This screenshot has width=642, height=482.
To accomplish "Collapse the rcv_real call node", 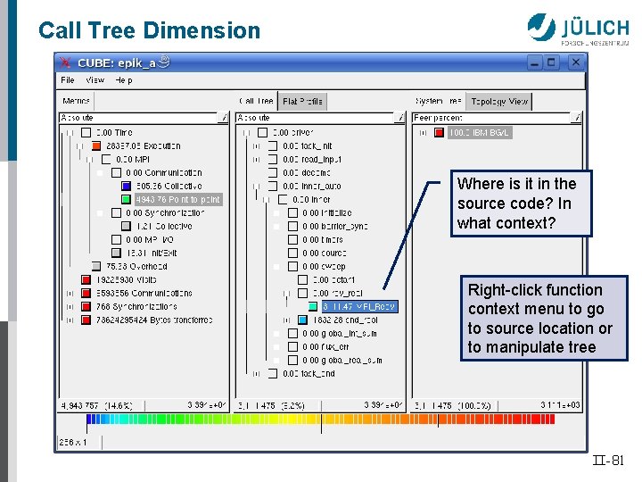I will [286, 294].
